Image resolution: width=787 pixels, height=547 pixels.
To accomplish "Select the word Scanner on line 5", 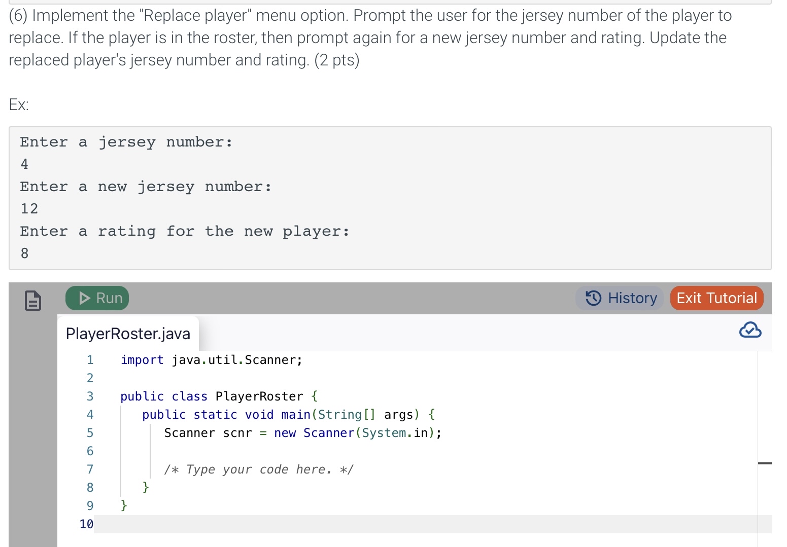I will [189, 432].
